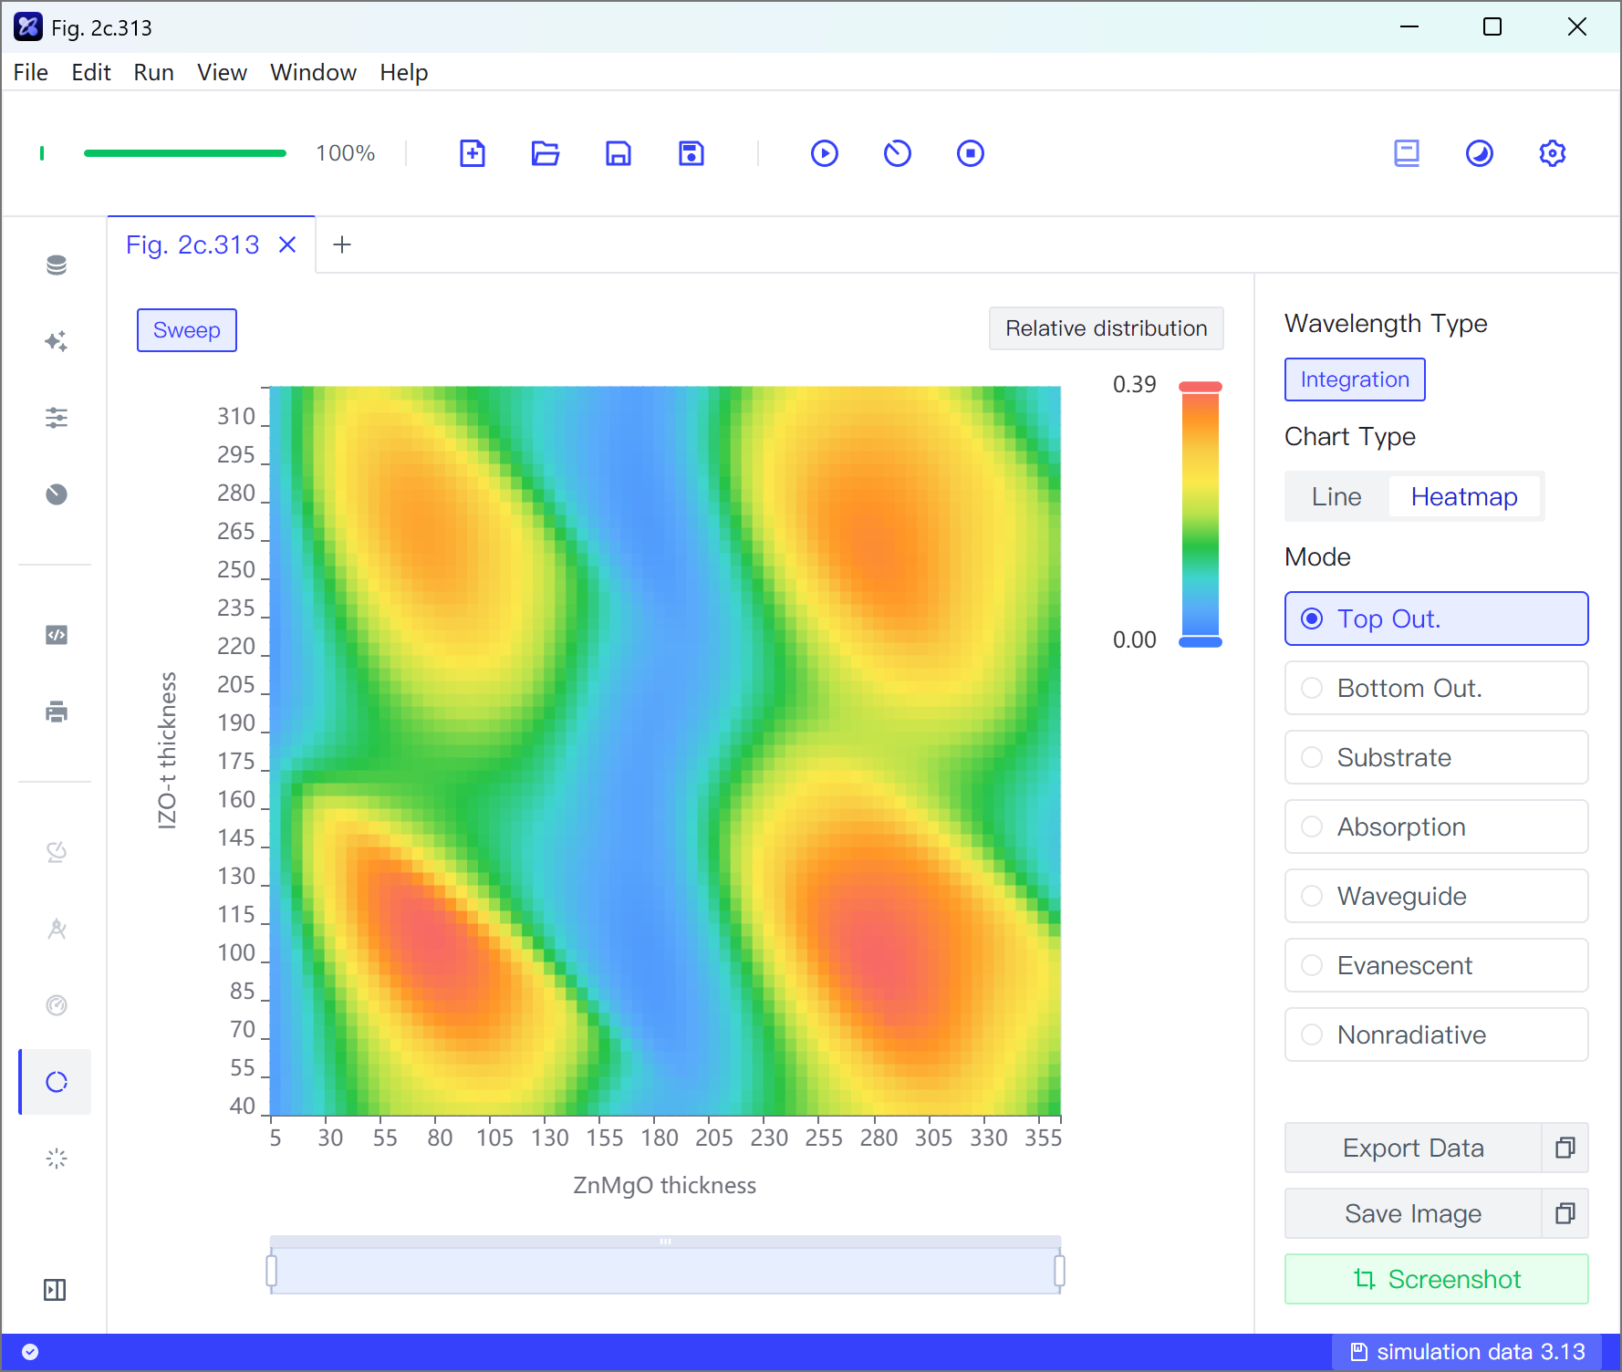Select the Substrate mode
1622x1372 pixels.
[x=1436, y=757]
